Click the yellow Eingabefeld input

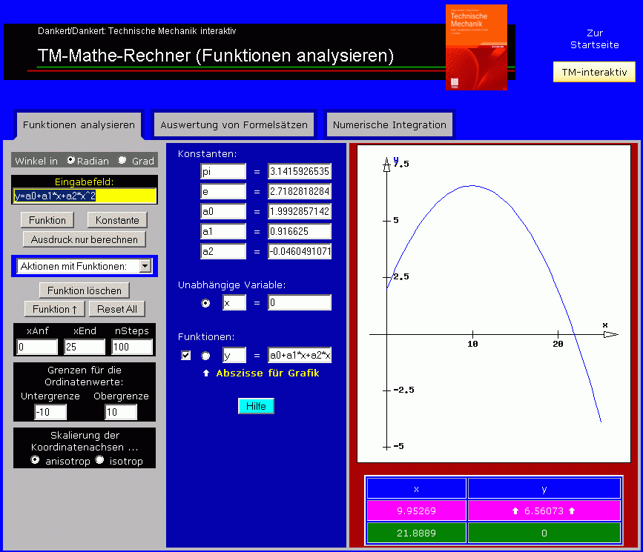(x=85, y=196)
